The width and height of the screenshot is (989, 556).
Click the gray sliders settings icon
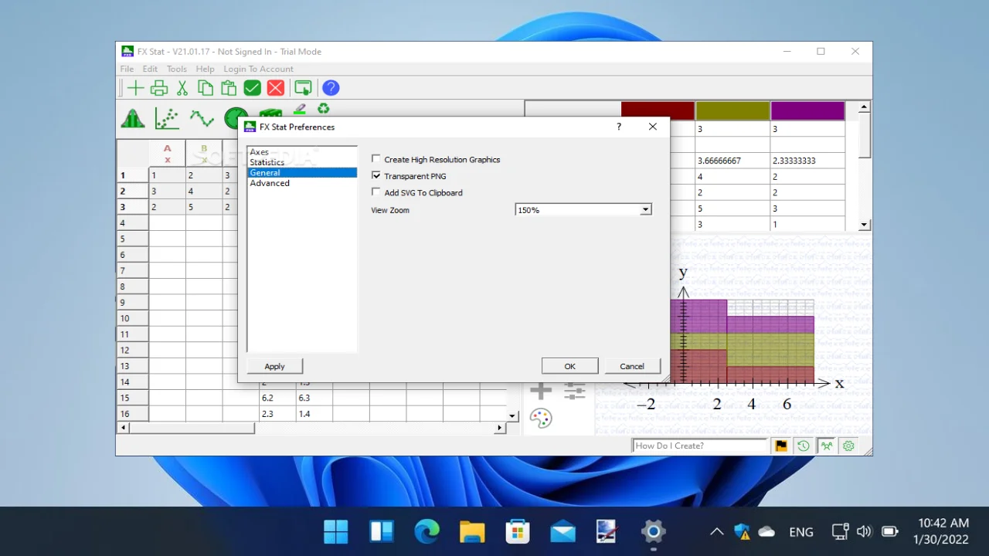pyautogui.click(x=575, y=391)
